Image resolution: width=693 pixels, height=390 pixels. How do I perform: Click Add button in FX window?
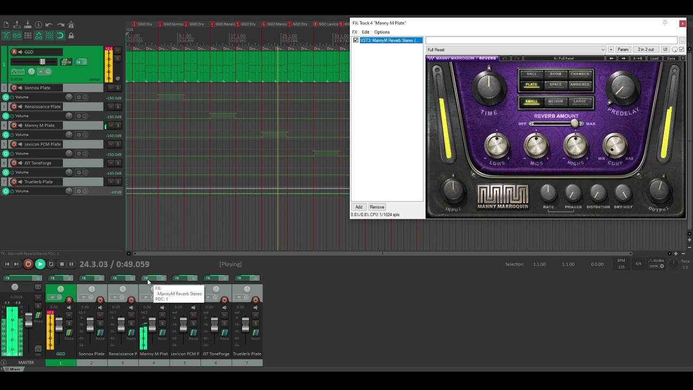359,207
